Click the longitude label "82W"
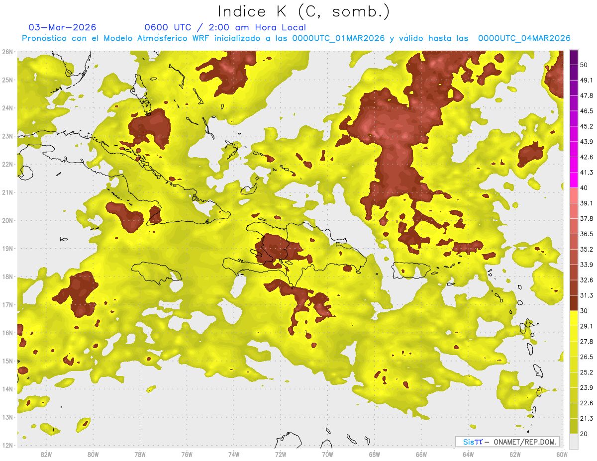 click(46, 454)
